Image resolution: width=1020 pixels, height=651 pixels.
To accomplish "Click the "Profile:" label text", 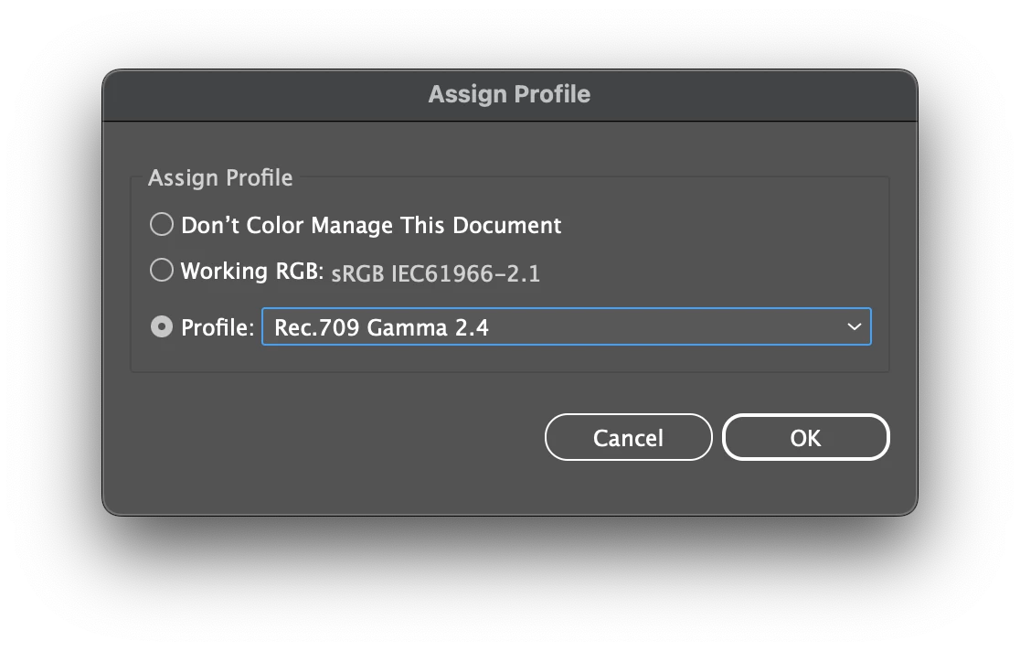I will (x=218, y=327).
